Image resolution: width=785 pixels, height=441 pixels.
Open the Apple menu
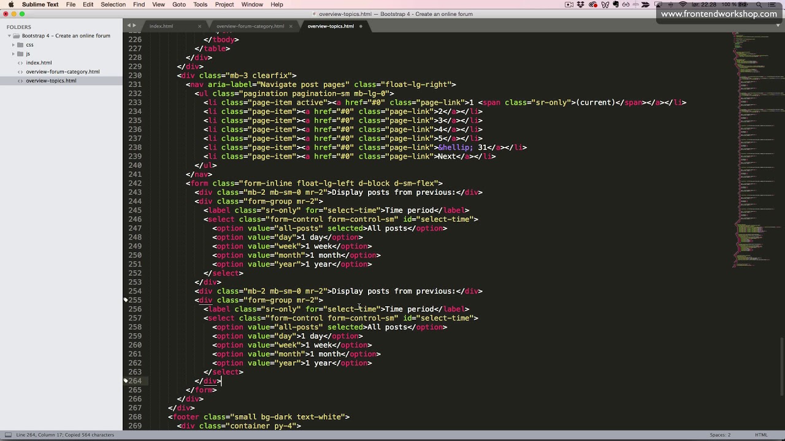pyautogui.click(x=10, y=4)
